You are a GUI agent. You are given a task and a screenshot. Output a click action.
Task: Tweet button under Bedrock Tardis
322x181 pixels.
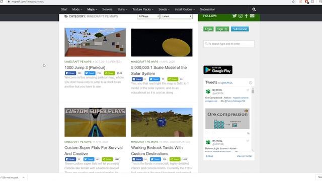coord(155,159)
